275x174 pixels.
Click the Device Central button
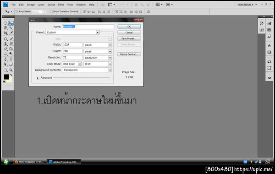click(129, 54)
